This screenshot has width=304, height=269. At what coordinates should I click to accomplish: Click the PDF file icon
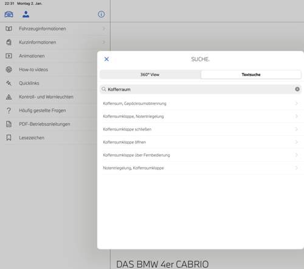9,124
